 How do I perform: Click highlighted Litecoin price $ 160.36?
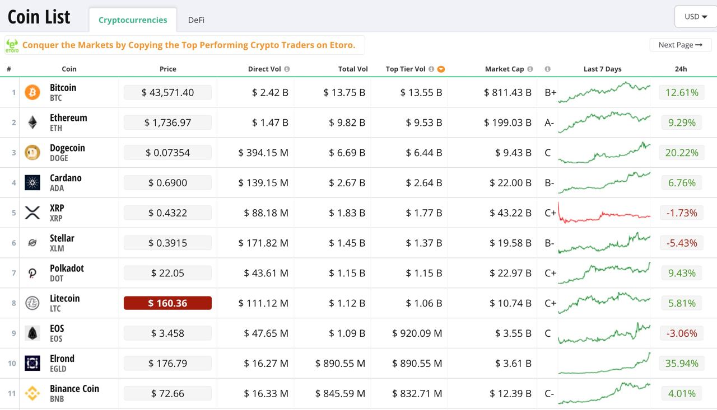click(167, 303)
